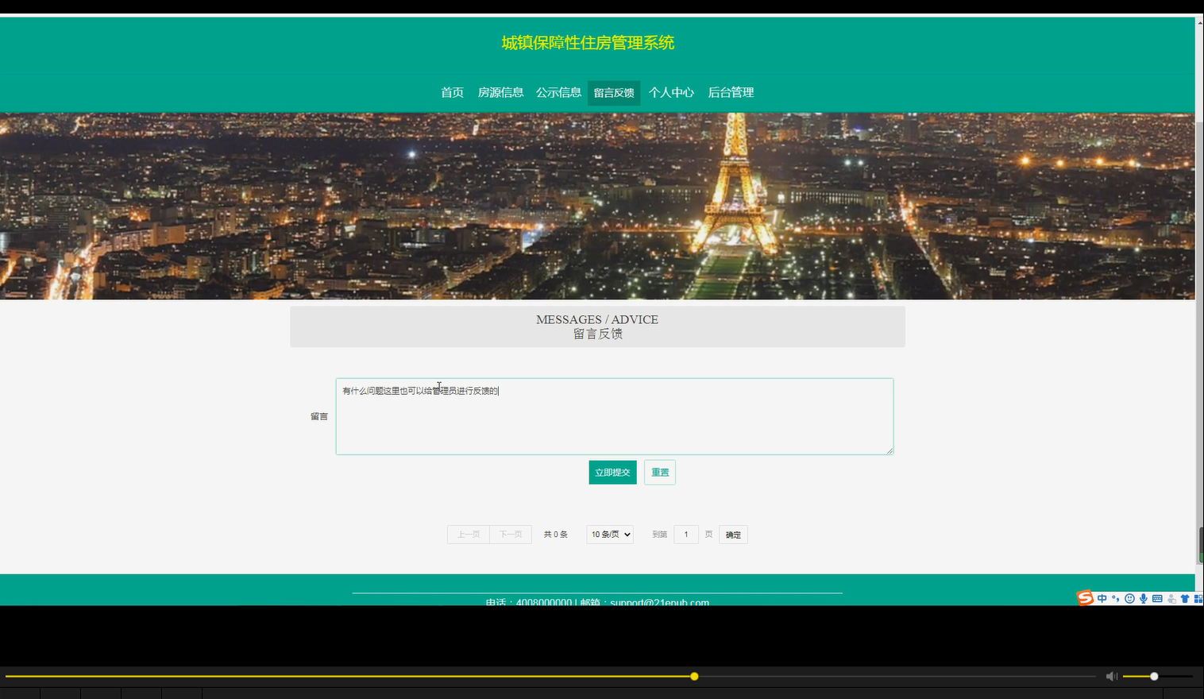Open the Sogou toolbox grid icon
Image resolution: width=1204 pixels, height=699 pixels.
tap(1198, 599)
